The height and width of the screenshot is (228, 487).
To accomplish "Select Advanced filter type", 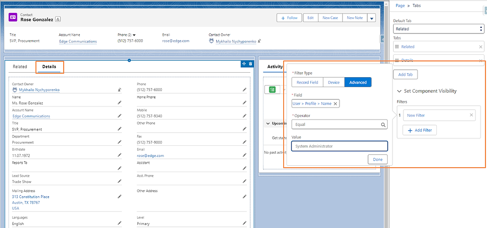I will [358, 83].
